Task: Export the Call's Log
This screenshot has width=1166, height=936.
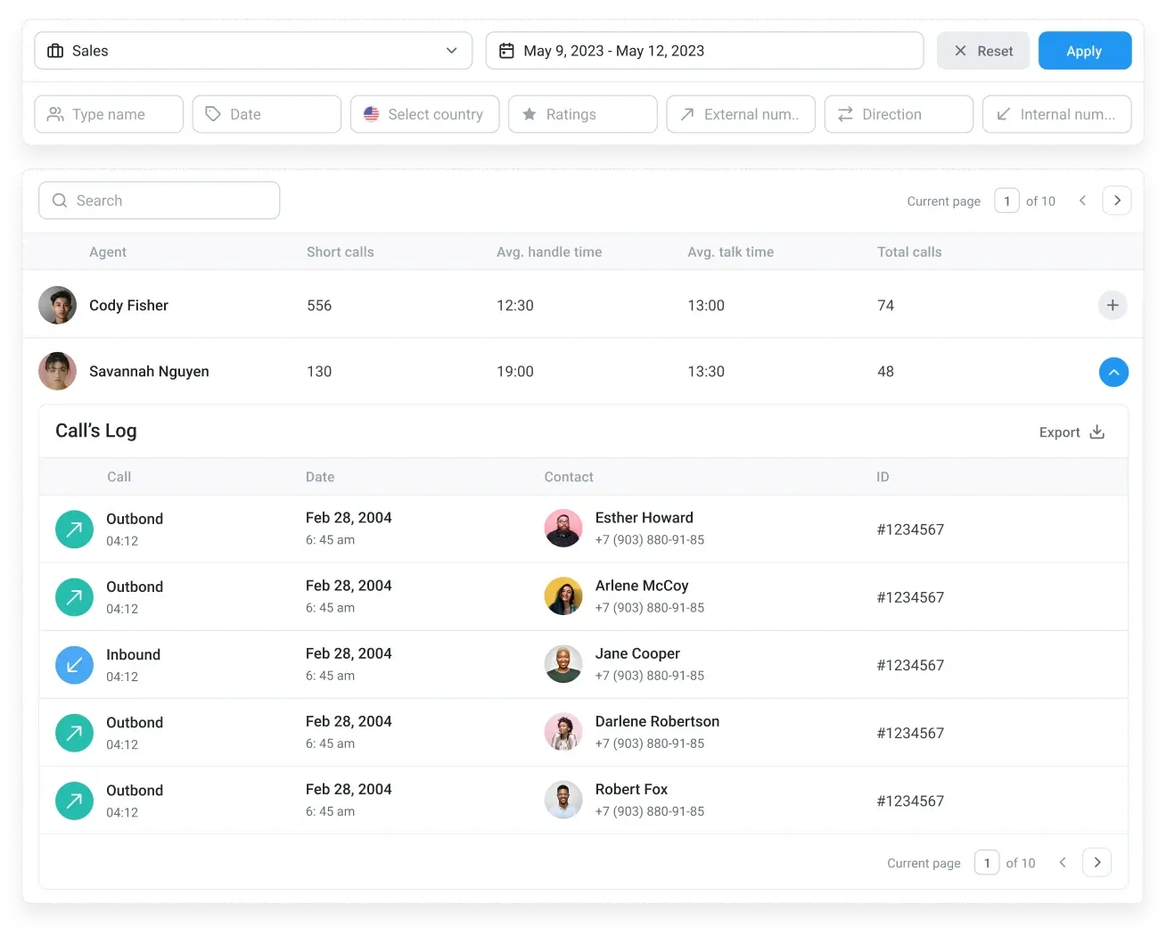Action: pyautogui.click(x=1071, y=431)
